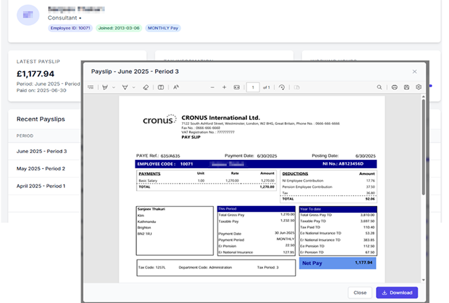Screen dimensions: 449x303
Task: Click the MONTHLY Pay badge
Action: point(163,28)
